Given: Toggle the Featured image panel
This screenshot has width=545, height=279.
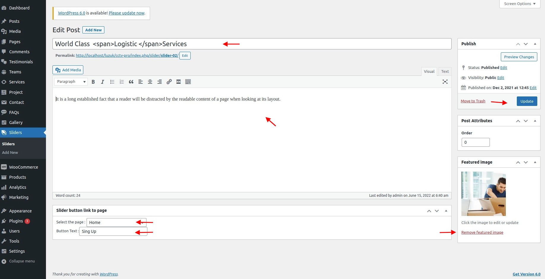Looking at the screenshot, I should point(535,162).
